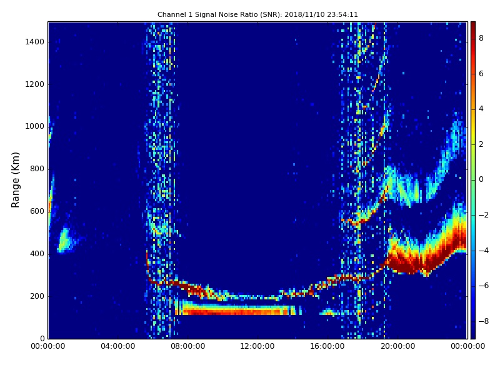Click the green middle of the colorbar

(473, 179)
